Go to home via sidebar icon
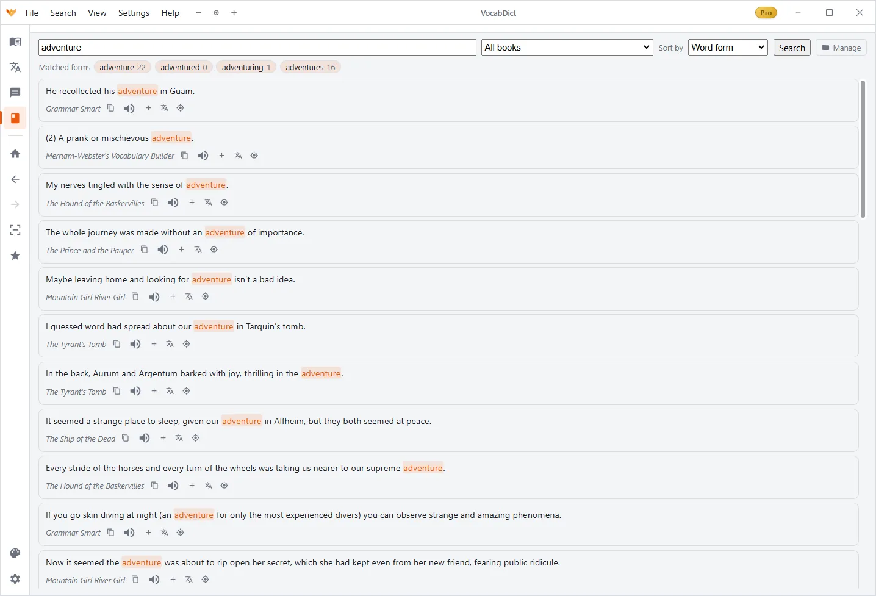The height and width of the screenshot is (596, 876). coord(15,154)
